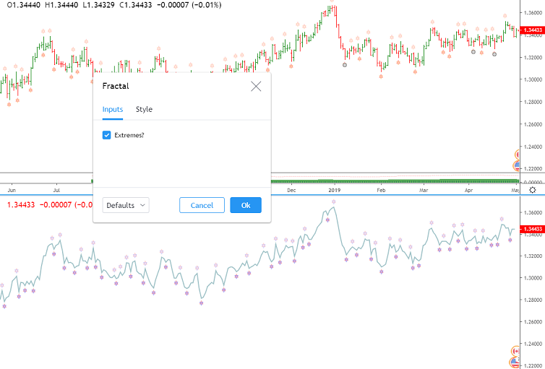
Task: Open chart settings gear icon
Action: (533, 190)
